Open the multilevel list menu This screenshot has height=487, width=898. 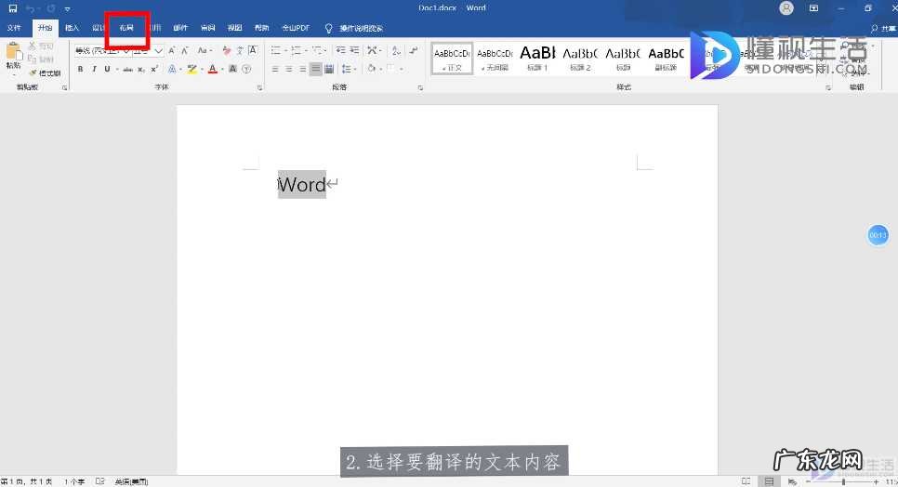[318, 51]
